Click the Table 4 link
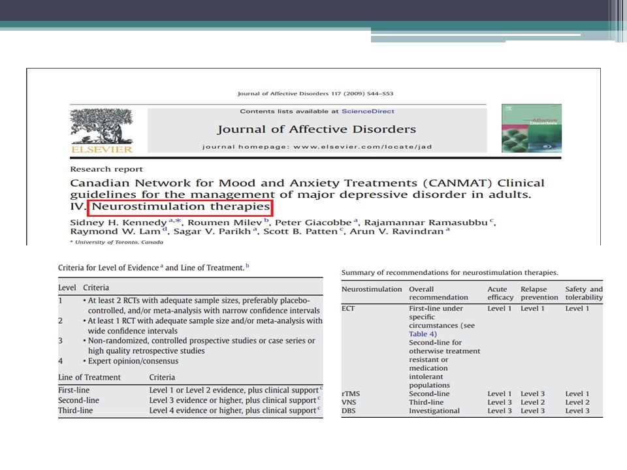 (423, 334)
